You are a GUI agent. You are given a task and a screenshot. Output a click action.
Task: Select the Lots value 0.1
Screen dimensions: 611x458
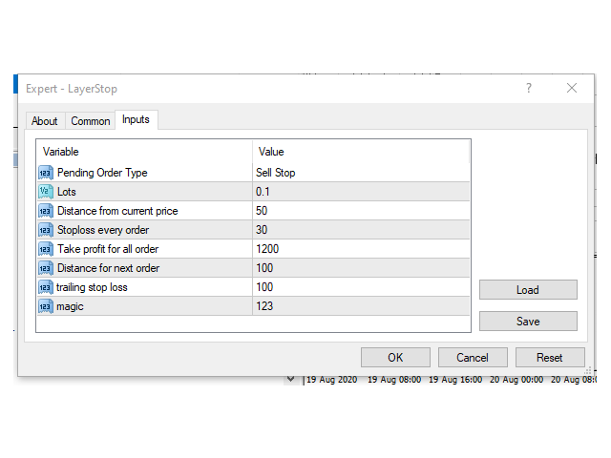click(x=361, y=192)
